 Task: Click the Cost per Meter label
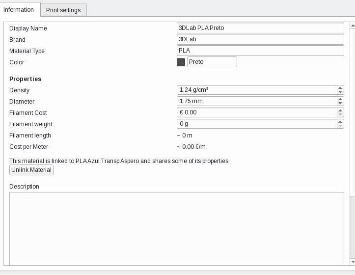(x=29, y=147)
